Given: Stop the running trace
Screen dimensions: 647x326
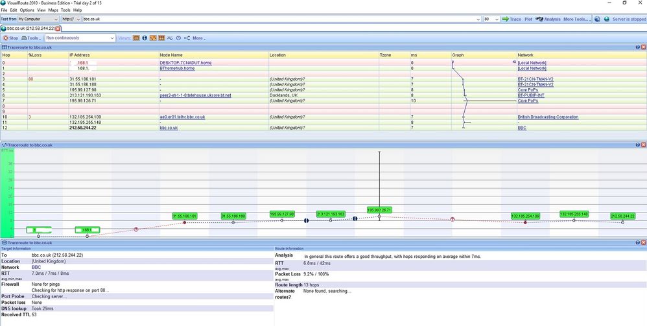Looking at the screenshot, I should pyautogui.click(x=10, y=38).
